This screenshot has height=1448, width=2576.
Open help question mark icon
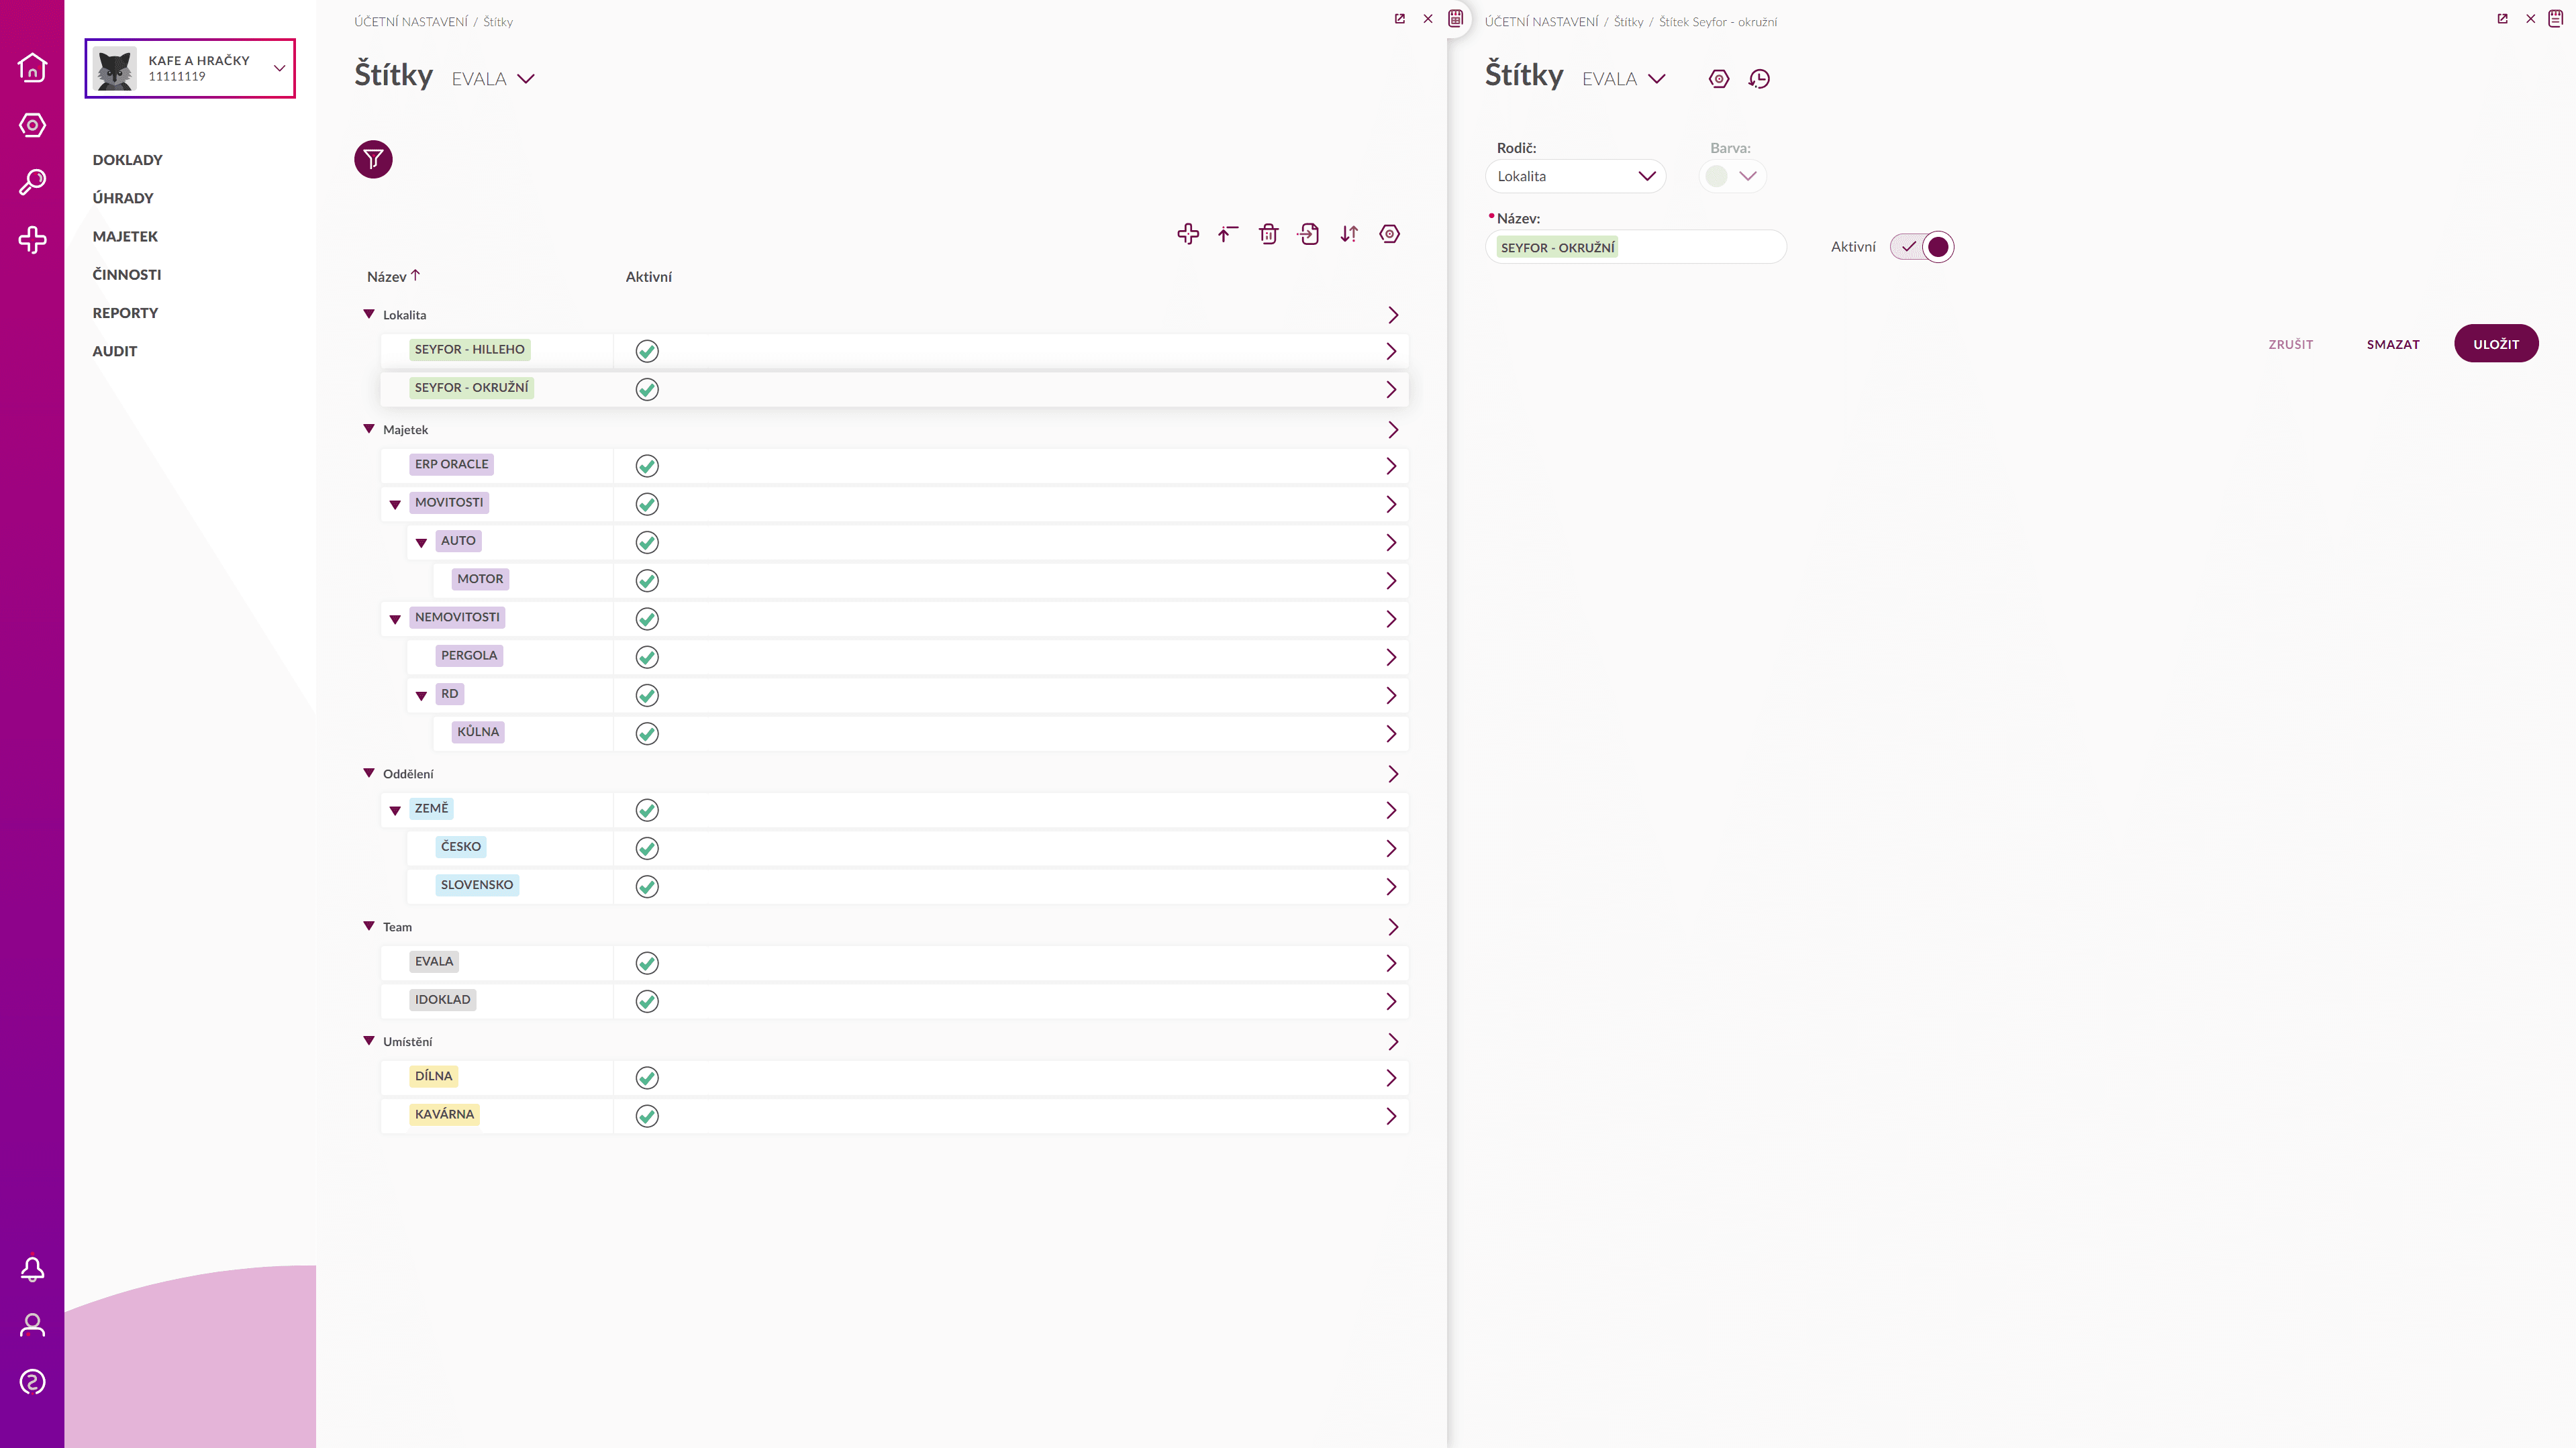tap(32, 1382)
